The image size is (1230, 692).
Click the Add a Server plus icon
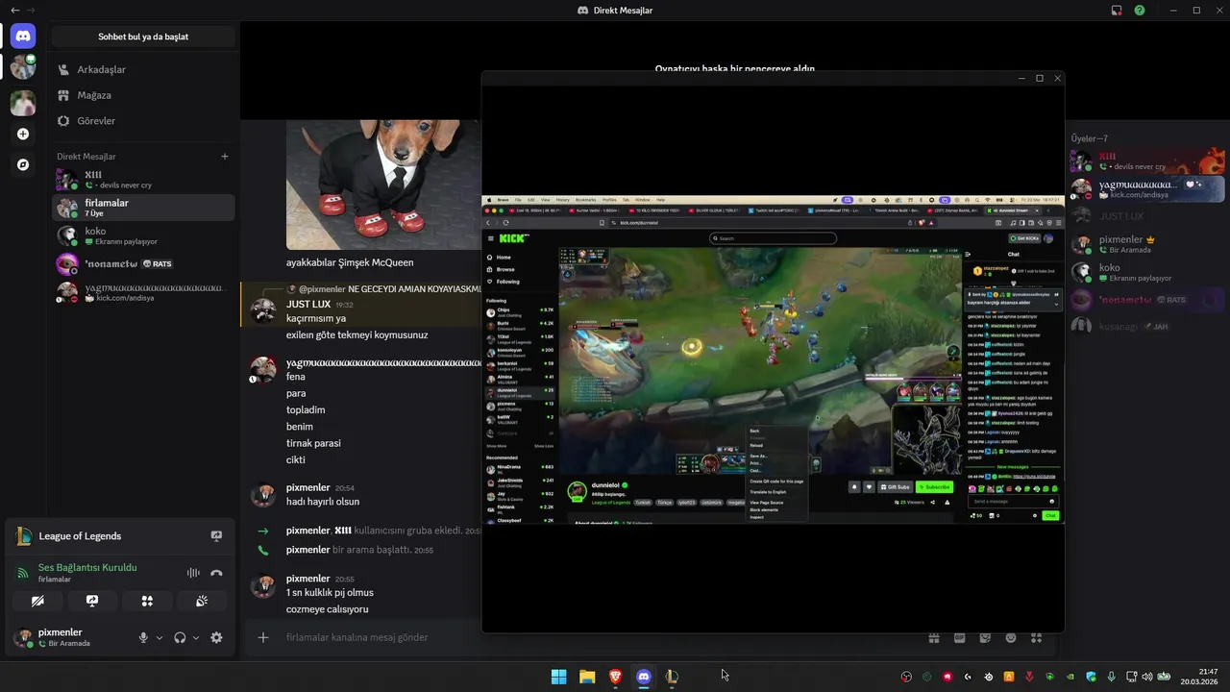pos(23,135)
